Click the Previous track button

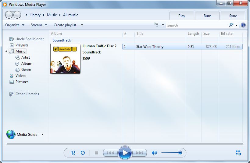111,153
